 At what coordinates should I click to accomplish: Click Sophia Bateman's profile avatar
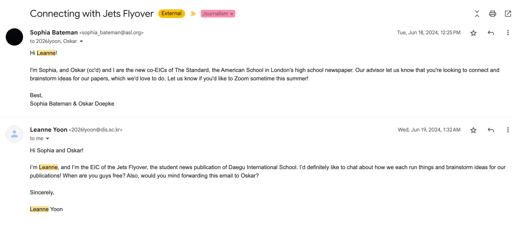[x=14, y=37]
